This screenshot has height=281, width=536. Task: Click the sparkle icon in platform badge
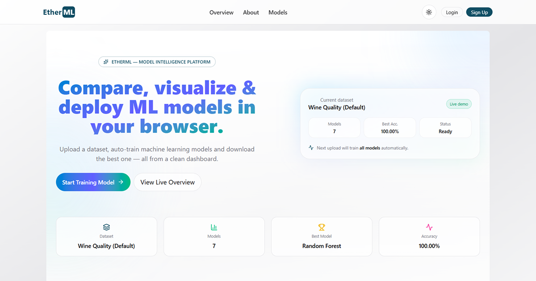[106, 62]
